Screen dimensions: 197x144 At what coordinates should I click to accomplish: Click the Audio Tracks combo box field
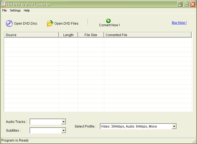pyautogui.click(x=48, y=122)
